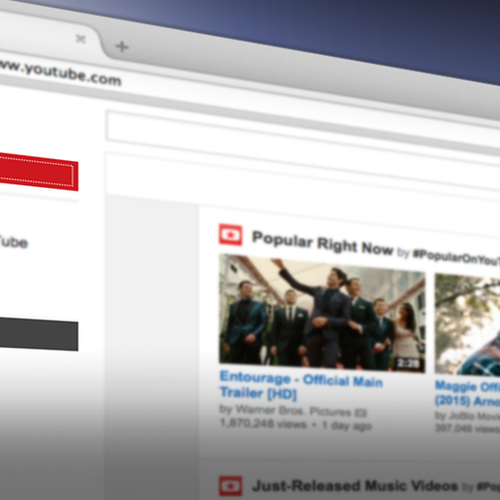
Task: Visit the Warner Bros. Pictures channel
Action: (293, 410)
